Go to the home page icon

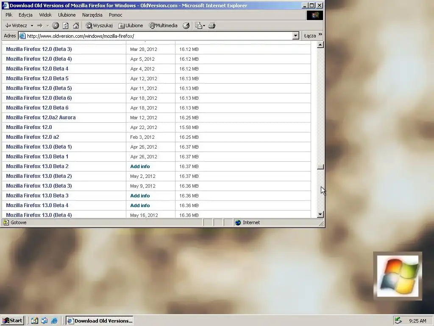[x=76, y=25]
